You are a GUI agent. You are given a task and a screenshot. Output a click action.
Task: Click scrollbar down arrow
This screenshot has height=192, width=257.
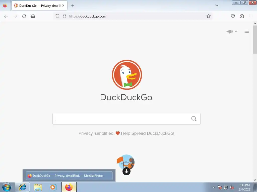click(255, 180)
